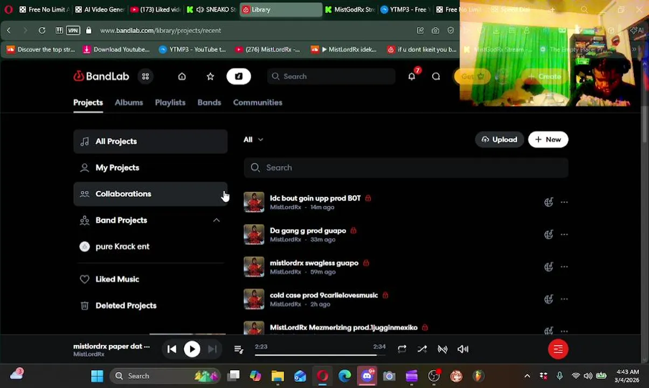The image size is (649, 388).
Task: Open Liked Music in sidebar
Action: [150, 279]
